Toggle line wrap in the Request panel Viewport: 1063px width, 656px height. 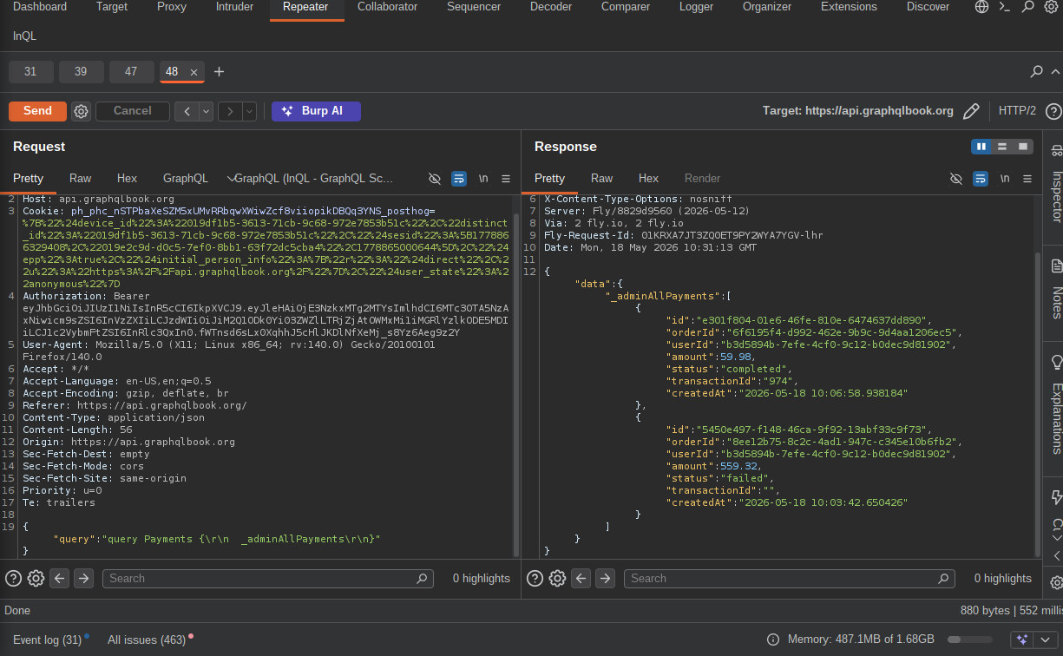[459, 179]
